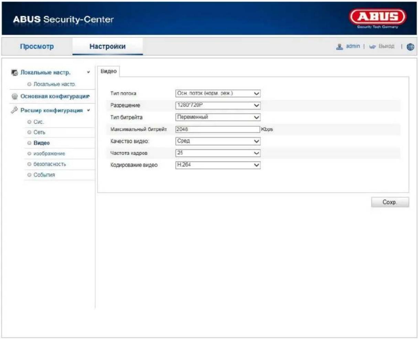Viewport: 418px width, 339px height.
Task: Click the Максимальный битрейт label
Action: click(139, 129)
